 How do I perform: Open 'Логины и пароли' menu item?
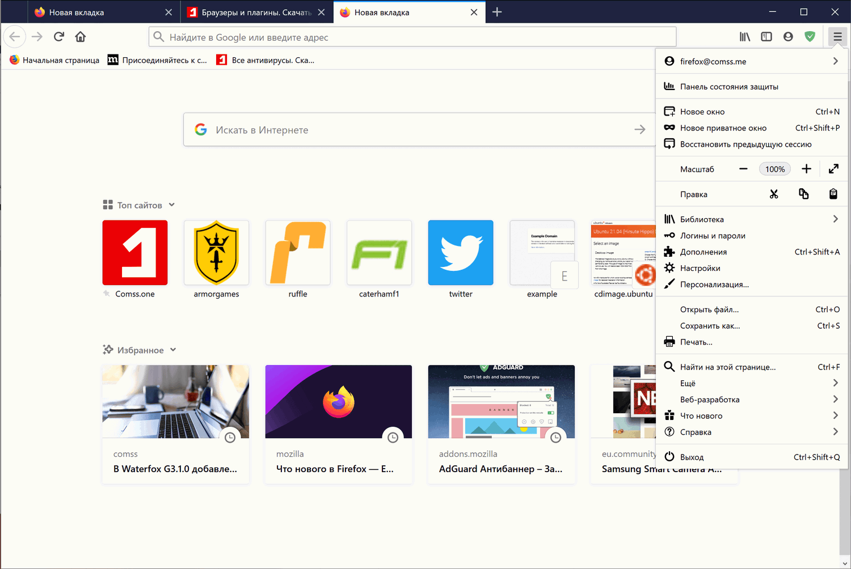pyautogui.click(x=752, y=236)
